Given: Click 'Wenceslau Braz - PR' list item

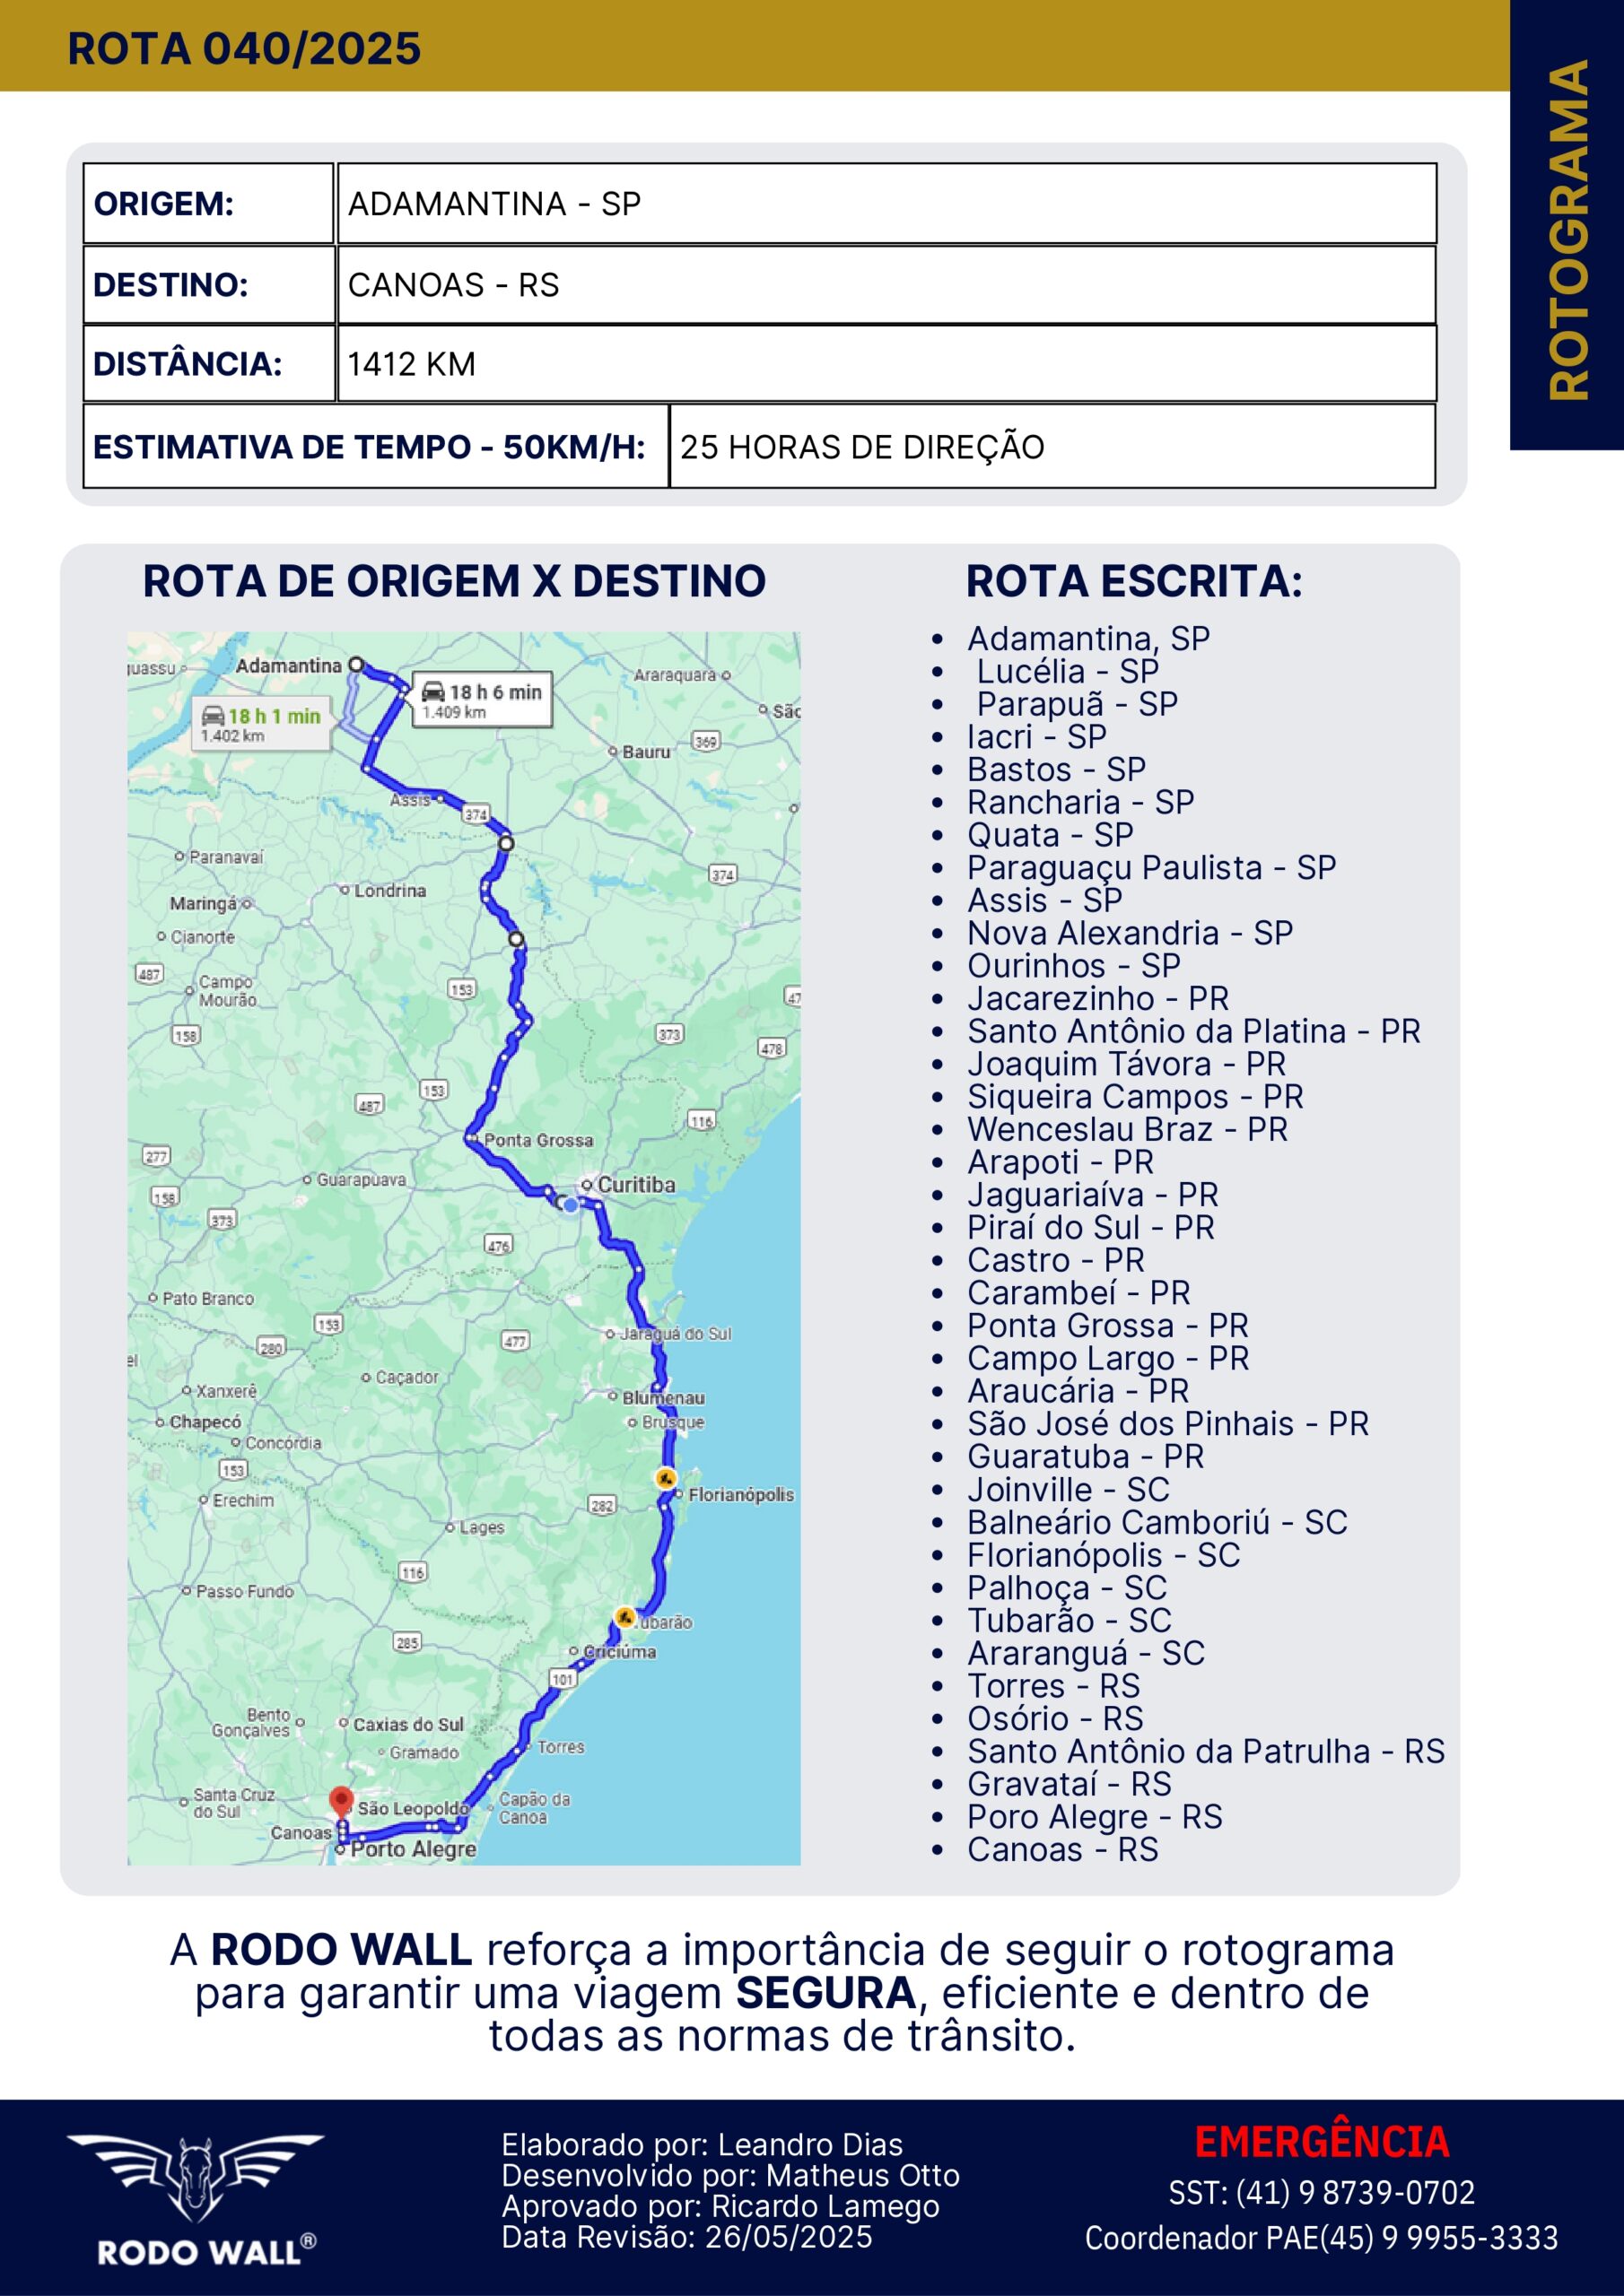Looking at the screenshot, I should (1128, 1130).
